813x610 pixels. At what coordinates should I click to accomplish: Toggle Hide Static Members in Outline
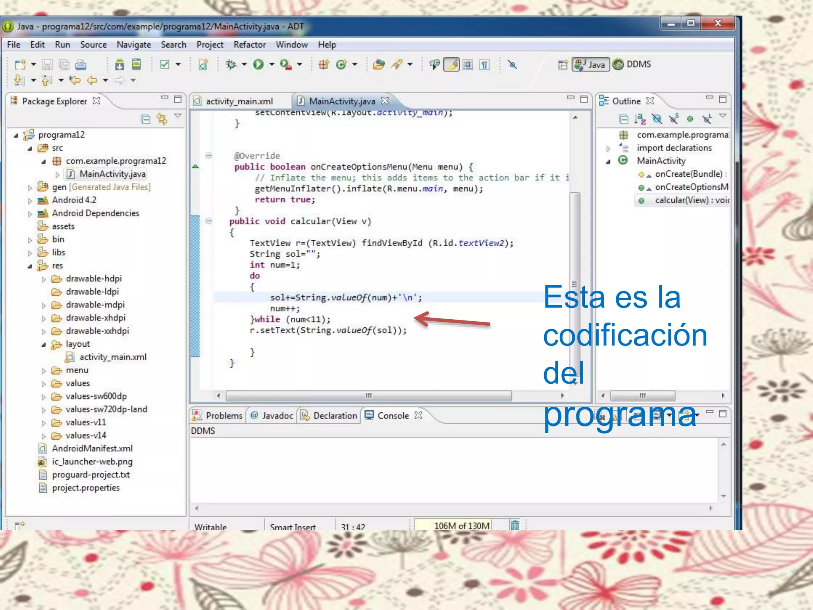[x=674, y=119]
